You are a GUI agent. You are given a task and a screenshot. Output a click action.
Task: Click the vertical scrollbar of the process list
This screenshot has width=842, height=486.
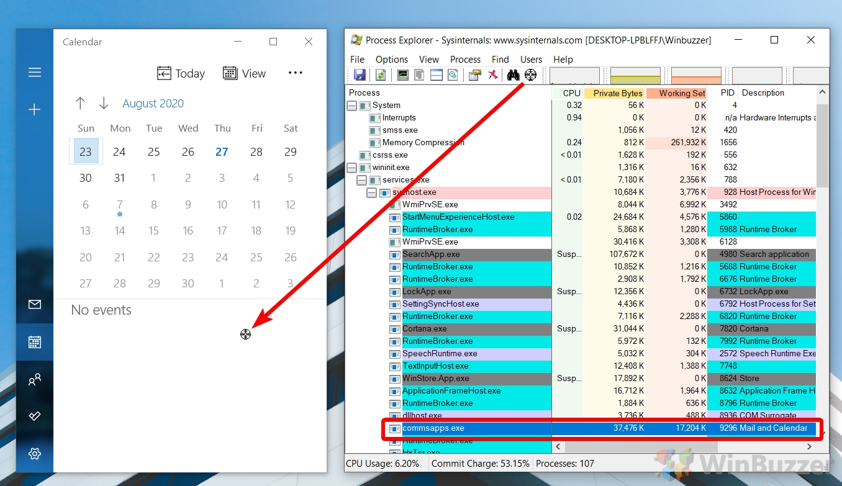(823, 146)
